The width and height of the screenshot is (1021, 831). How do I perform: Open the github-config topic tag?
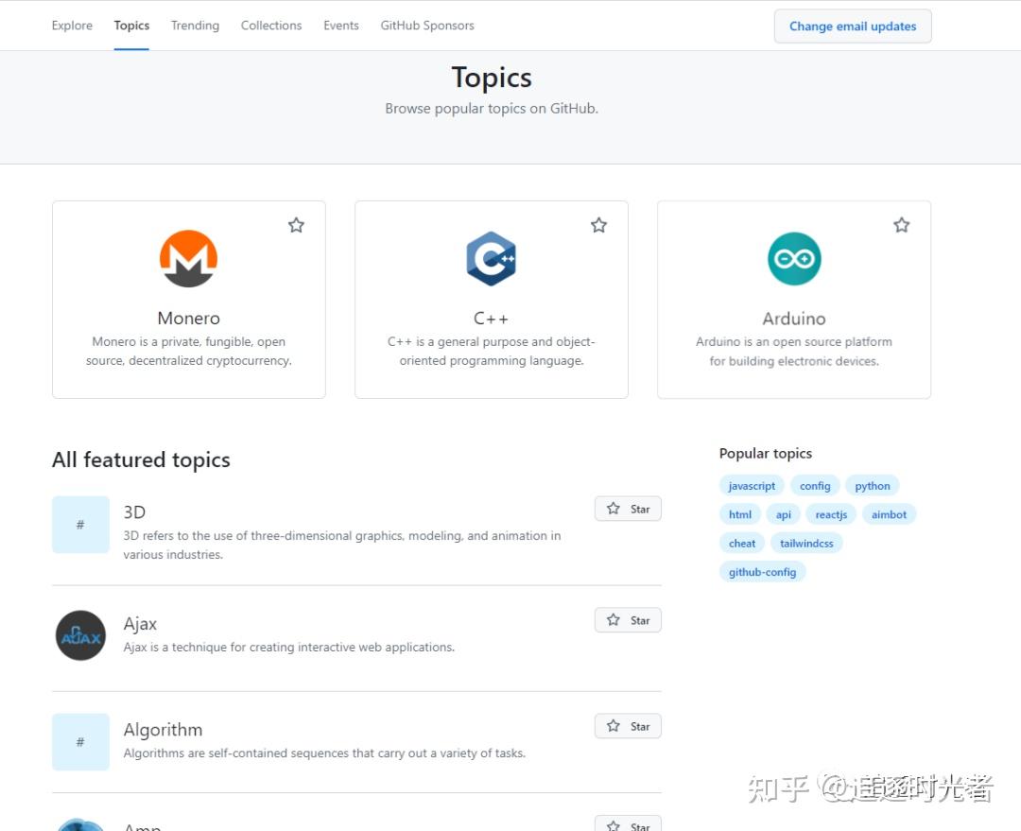click(763, 571)
